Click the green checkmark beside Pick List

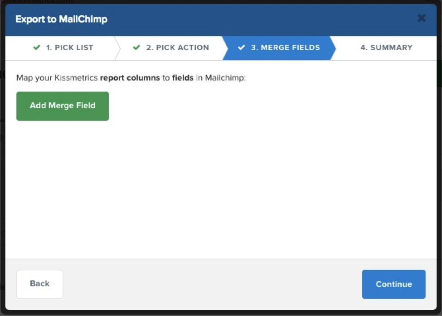pos(37,47)
